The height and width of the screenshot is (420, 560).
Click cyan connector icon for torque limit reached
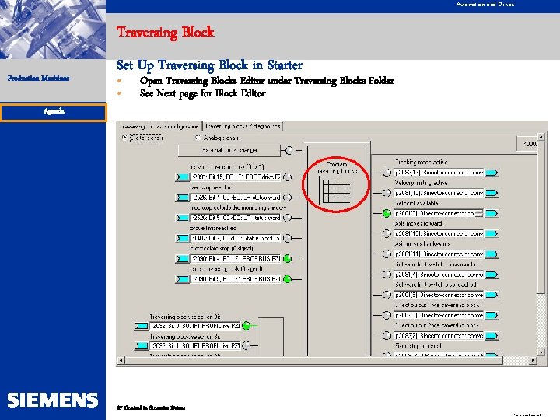coord(183,238)
